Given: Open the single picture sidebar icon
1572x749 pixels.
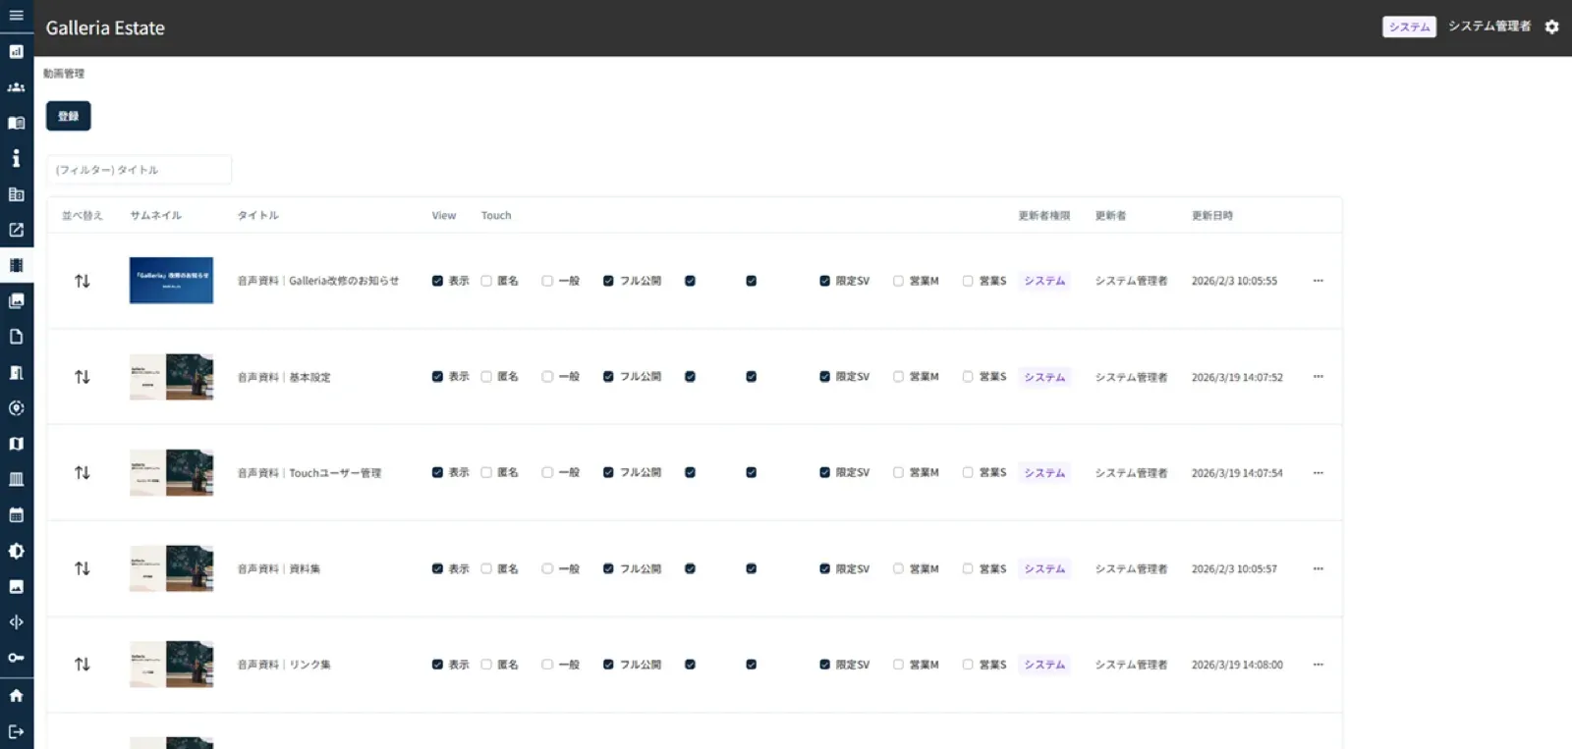Looking at the screenshot, I should 16,586.
